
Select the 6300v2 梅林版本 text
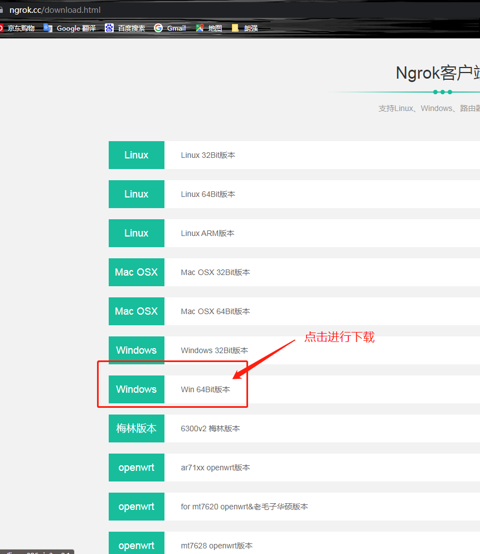pyautogui.click(x=210, y=428)
